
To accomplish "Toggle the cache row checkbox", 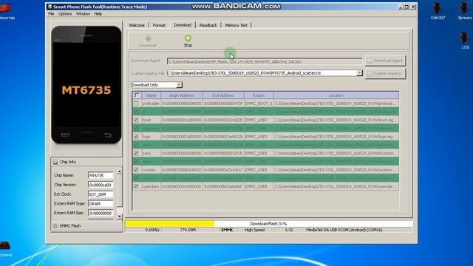I will 136,178.
